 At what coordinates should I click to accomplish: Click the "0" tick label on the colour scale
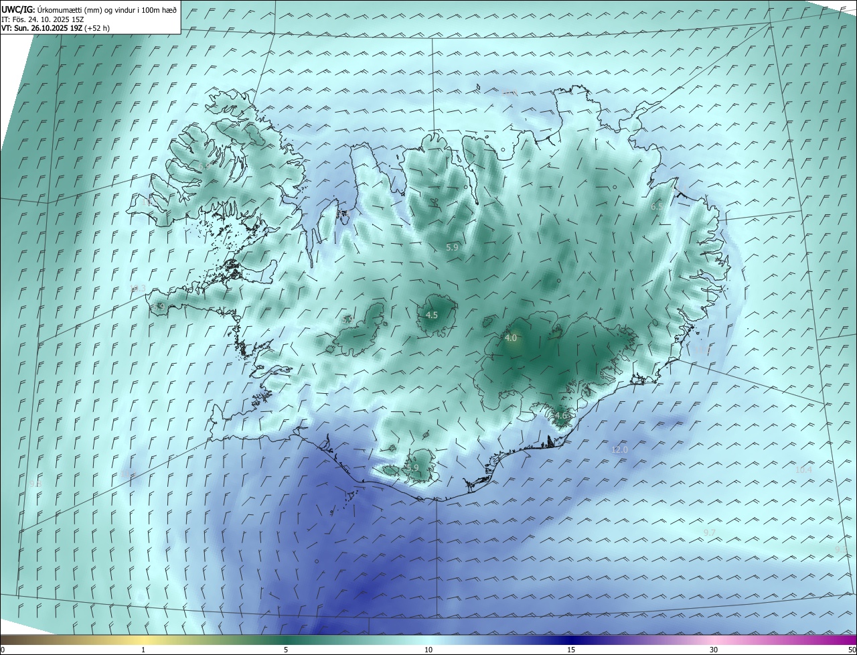tap(3, 650)
